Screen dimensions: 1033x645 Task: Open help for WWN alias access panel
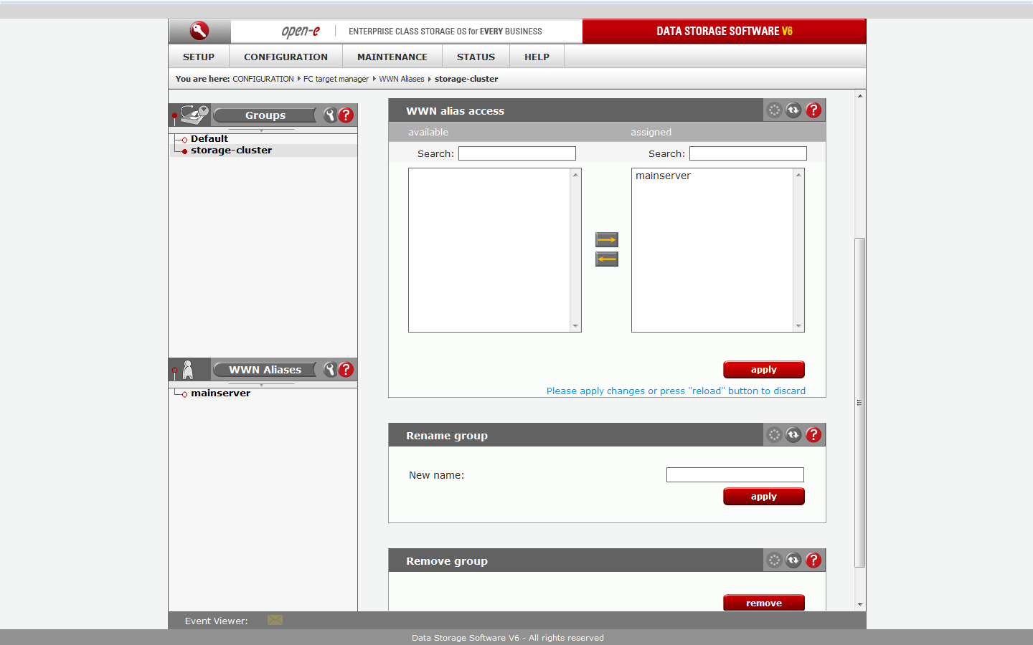tap(813, 110)
